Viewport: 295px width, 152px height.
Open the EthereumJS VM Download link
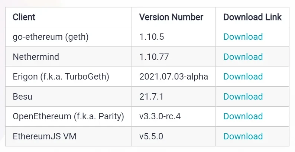coord(243,136)
